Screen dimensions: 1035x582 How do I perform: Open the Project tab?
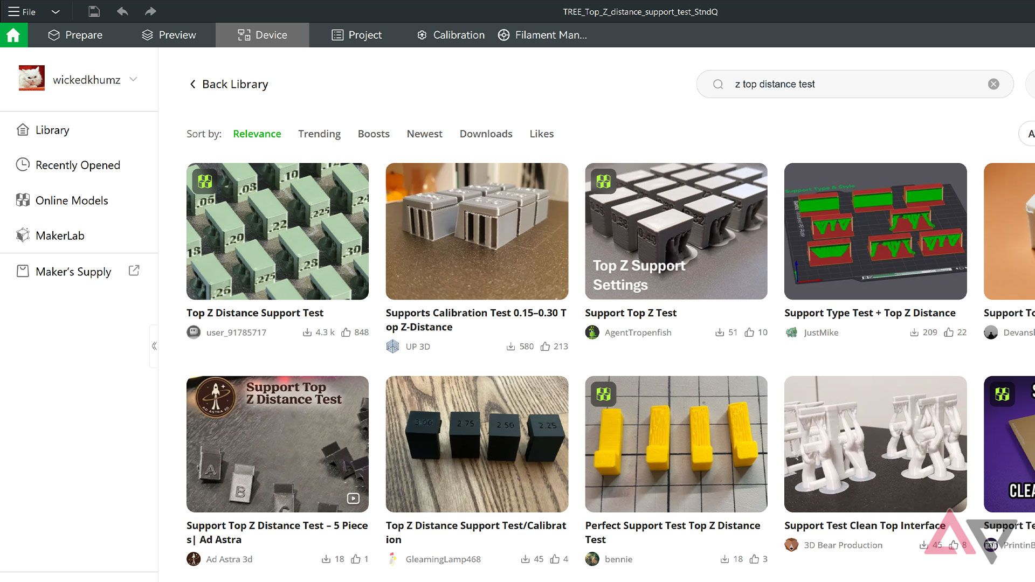[356, 35]
